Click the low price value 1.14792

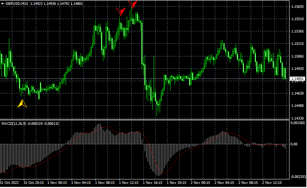click(x=63, y=3)
